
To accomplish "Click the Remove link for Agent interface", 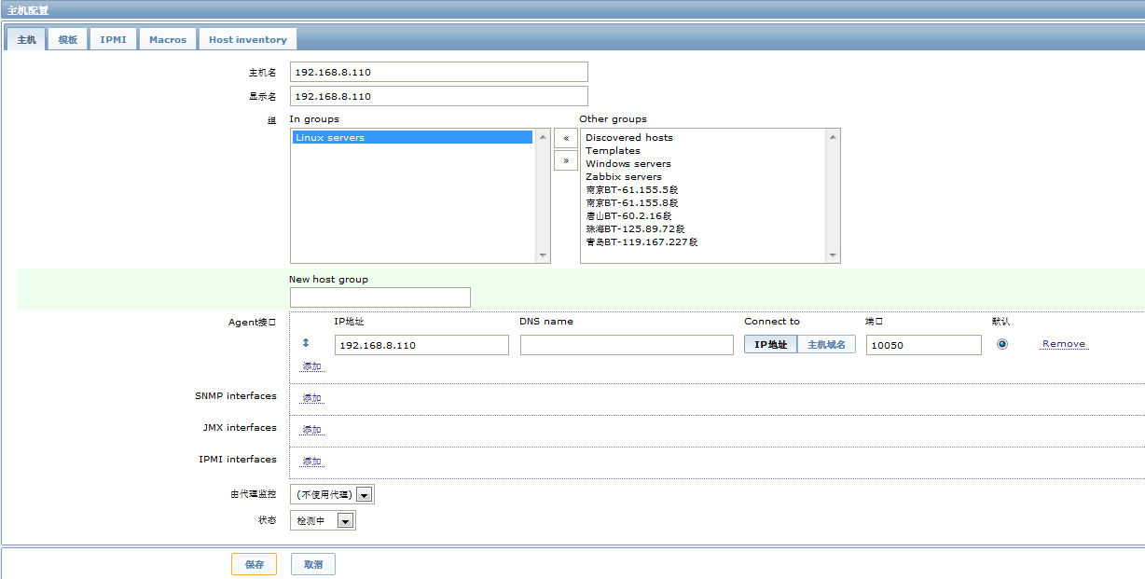I will (x=1064, y=344).
